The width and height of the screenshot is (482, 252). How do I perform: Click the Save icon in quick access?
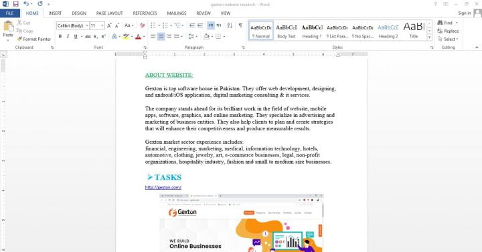[15, 4]
